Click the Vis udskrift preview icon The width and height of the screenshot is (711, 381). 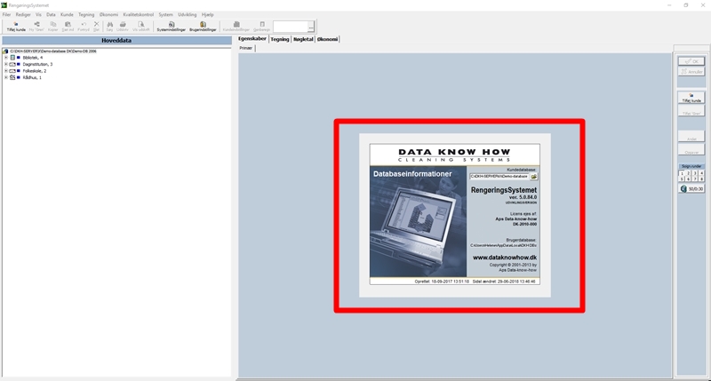pos(141,27)
